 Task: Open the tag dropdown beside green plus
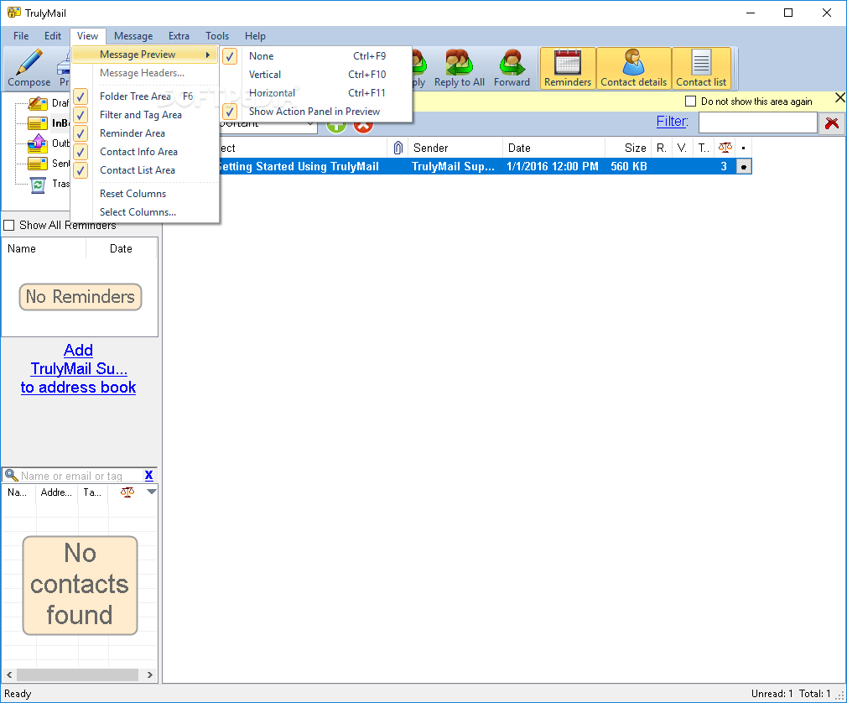[310, 124]
